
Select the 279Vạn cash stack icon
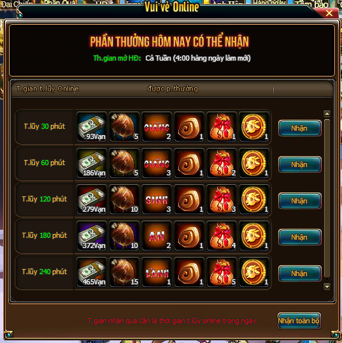click(92, 200)
